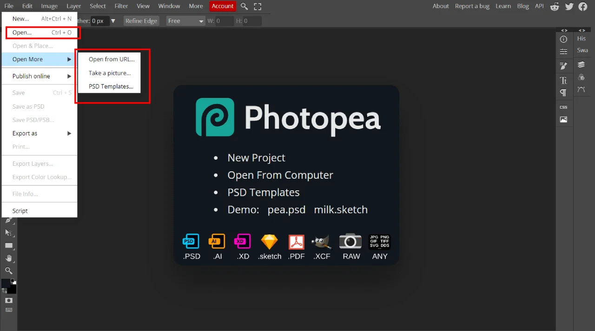Open the Brush panel icon
595x331 pixels.
[563, 66]
